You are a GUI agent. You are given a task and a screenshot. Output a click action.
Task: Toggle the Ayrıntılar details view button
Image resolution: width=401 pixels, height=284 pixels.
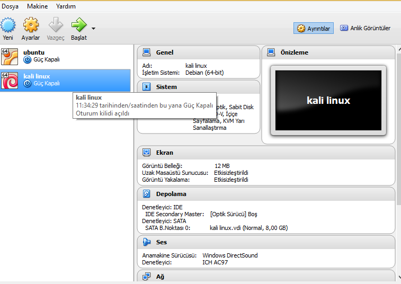314,28
